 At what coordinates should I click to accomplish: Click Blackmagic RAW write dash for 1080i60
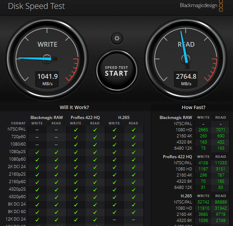pyautogui.click(x=37, y=145)
